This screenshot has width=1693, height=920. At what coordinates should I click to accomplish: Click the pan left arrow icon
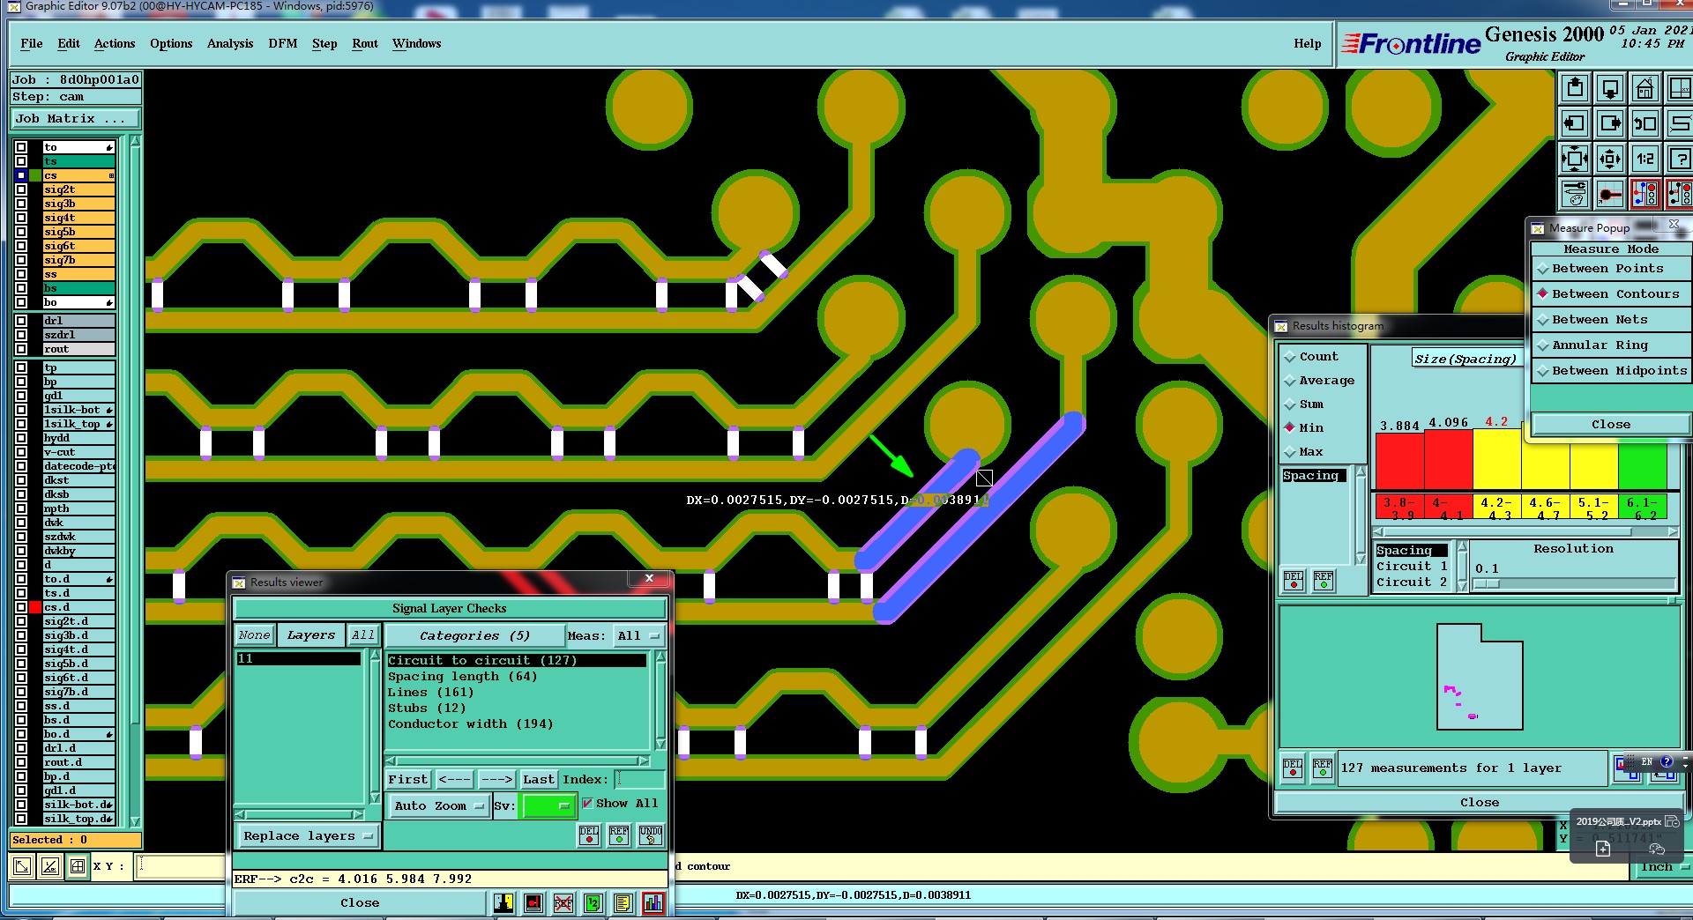(x=1575, y=123)
